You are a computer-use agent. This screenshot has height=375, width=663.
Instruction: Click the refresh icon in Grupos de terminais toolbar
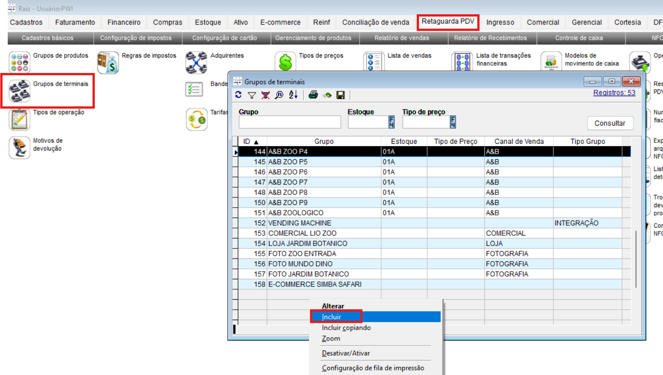pos(239,95)
